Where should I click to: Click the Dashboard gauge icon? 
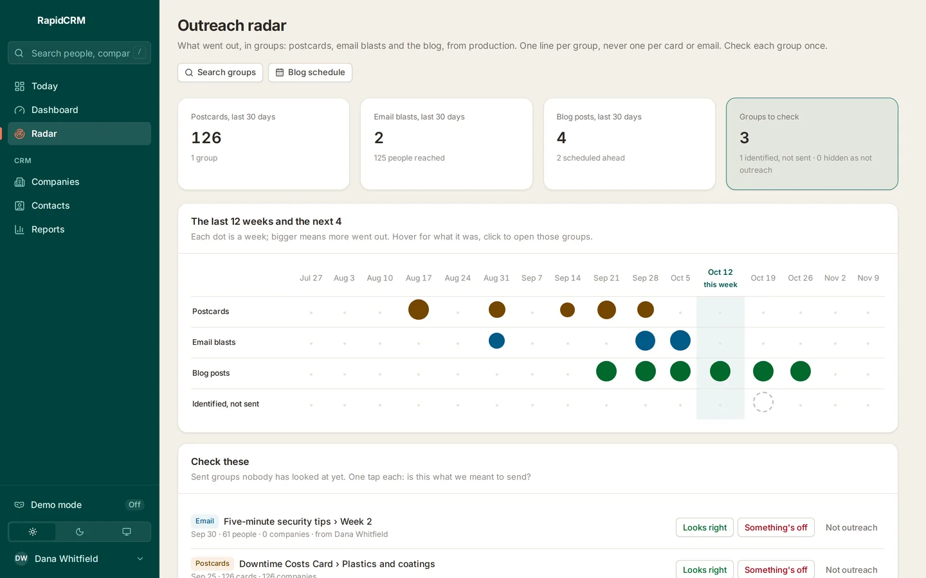[20, 110]
